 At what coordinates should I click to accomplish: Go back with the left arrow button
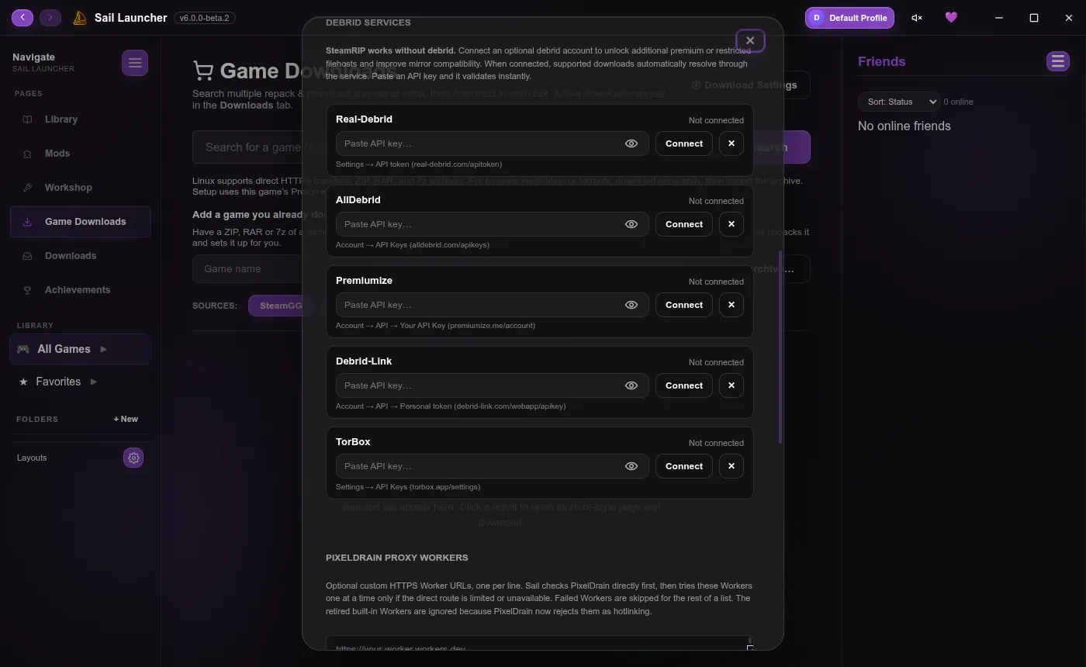point(22,17)
